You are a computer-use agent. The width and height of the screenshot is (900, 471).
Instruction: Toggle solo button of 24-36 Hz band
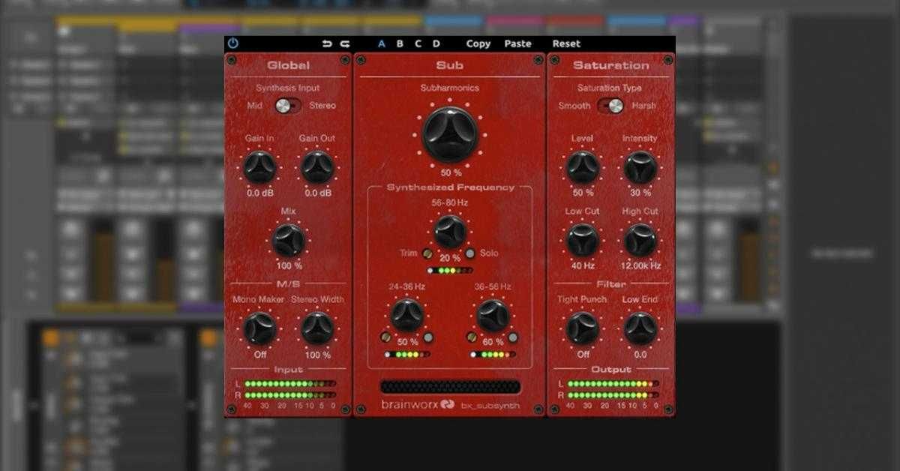click(428, 337)
